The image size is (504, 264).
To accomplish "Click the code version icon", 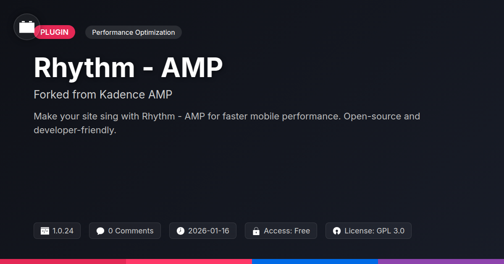I will 45,231.
